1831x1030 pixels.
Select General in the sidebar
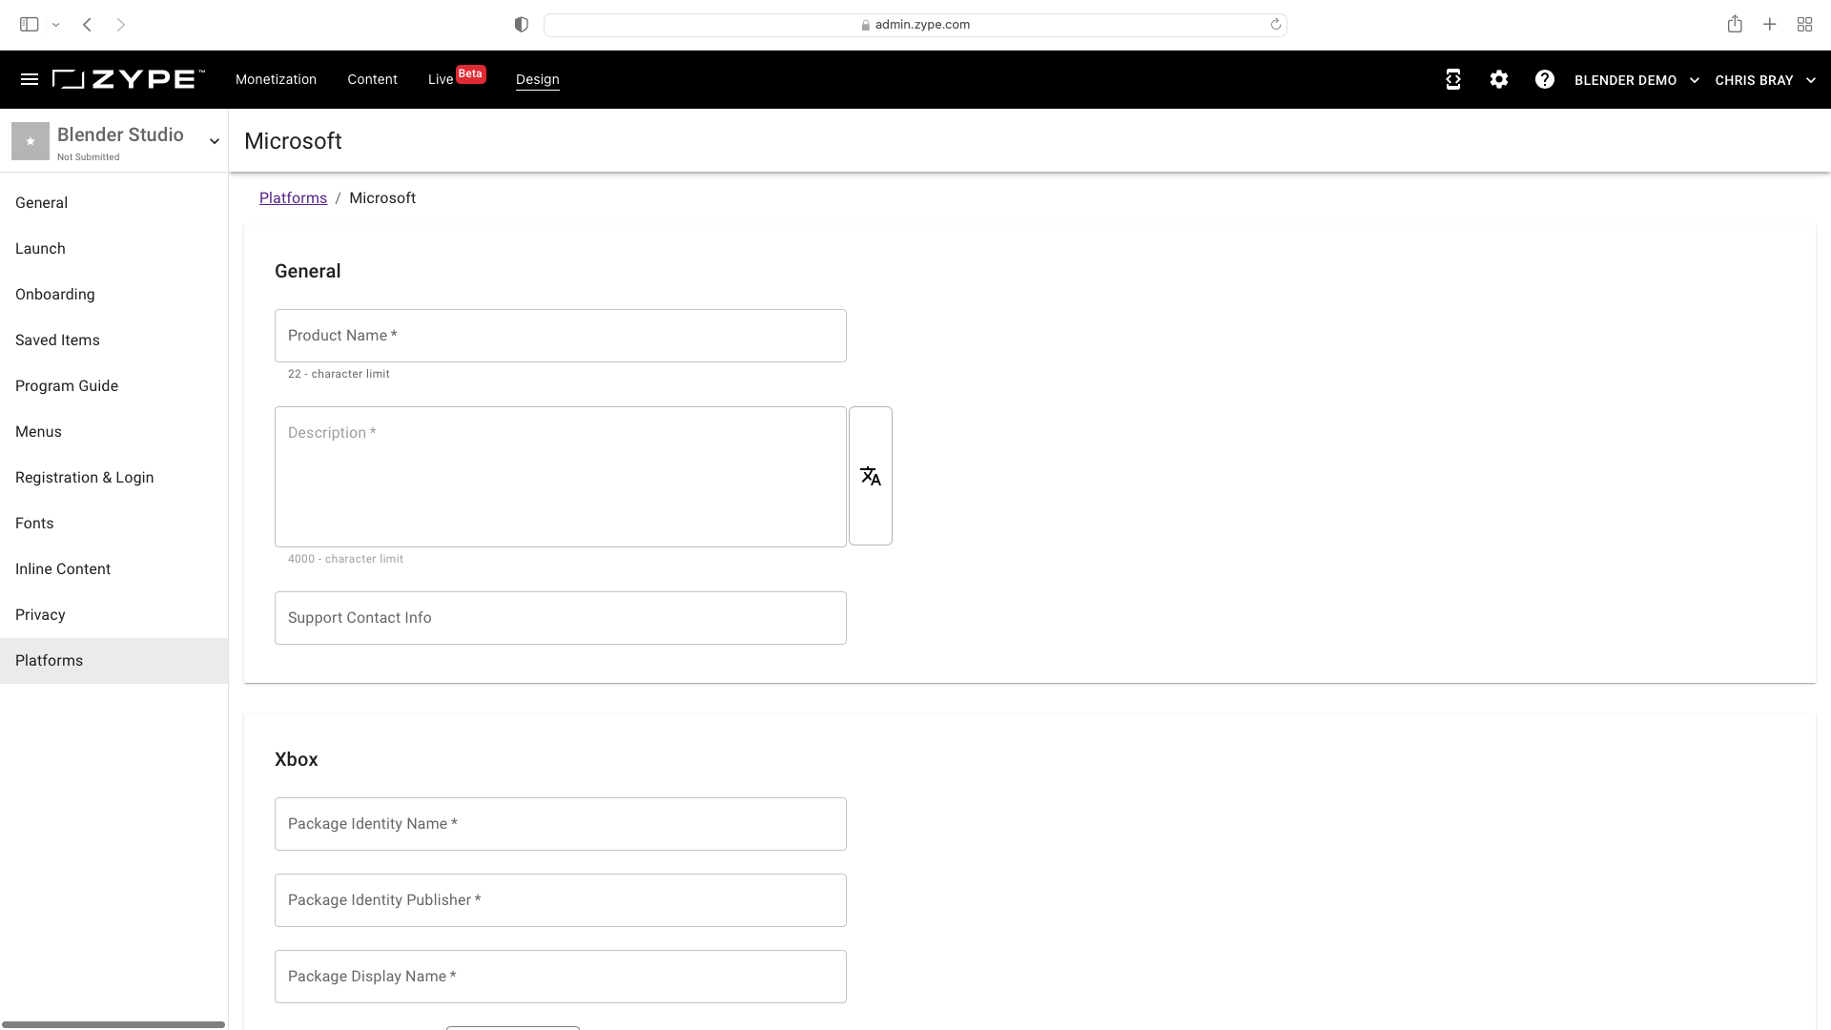tap(113, 203)
